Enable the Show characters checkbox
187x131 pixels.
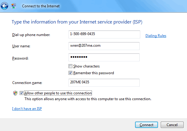70,66
